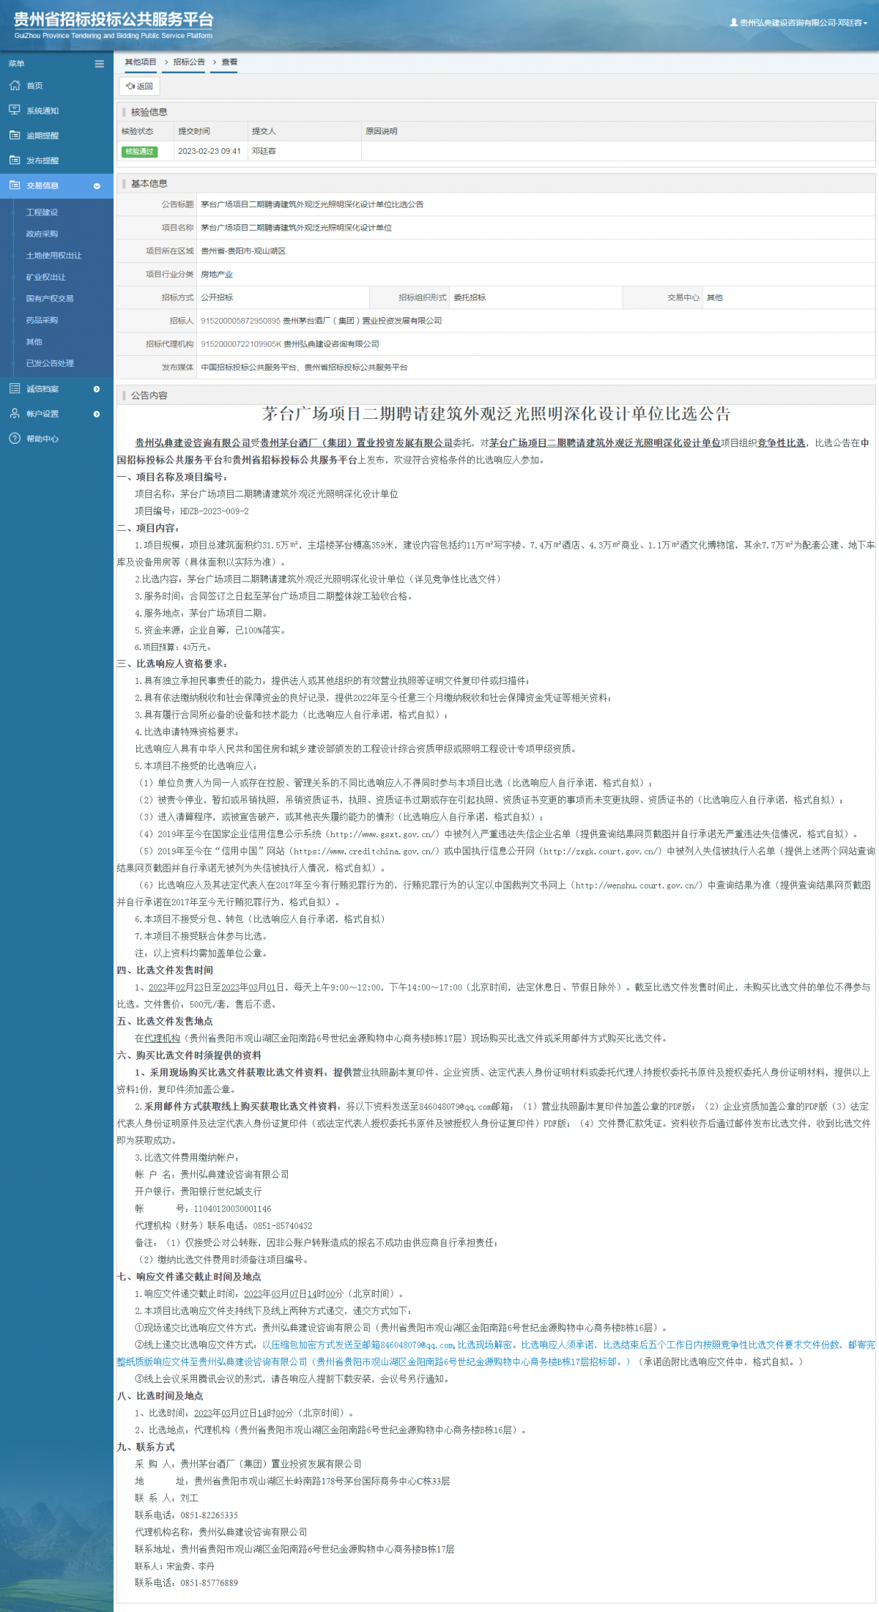
Task: Select 矿业权出让 submenu item
Action: click(46, 277)
